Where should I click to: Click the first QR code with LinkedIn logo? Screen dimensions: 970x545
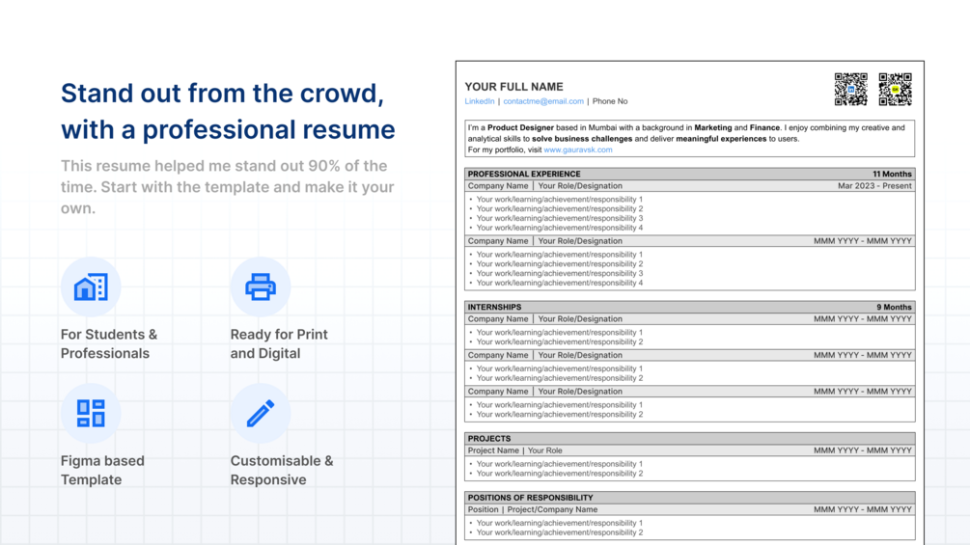click(850, 90)
